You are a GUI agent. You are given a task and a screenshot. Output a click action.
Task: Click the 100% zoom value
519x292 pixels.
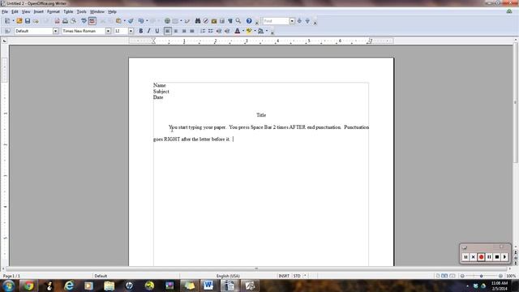tap(511, 276)
